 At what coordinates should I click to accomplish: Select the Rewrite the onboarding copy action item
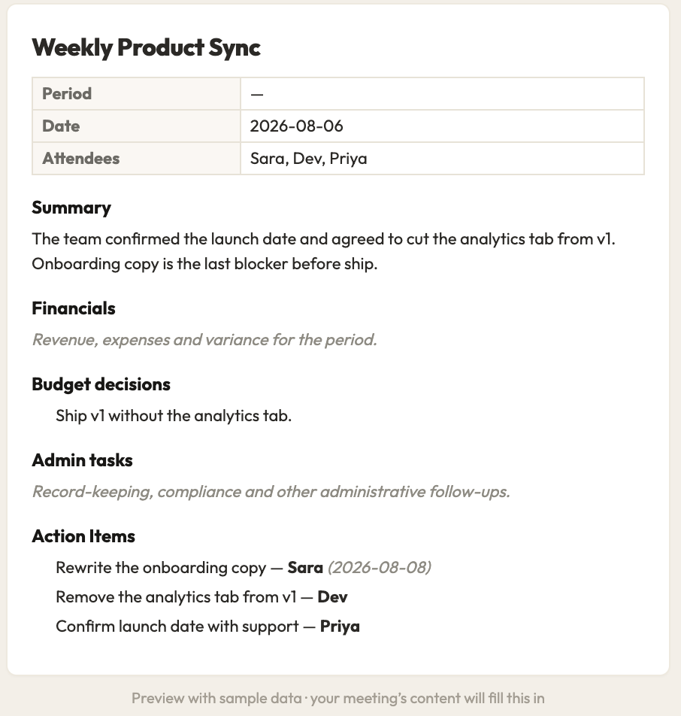click(x=244, y=568)
